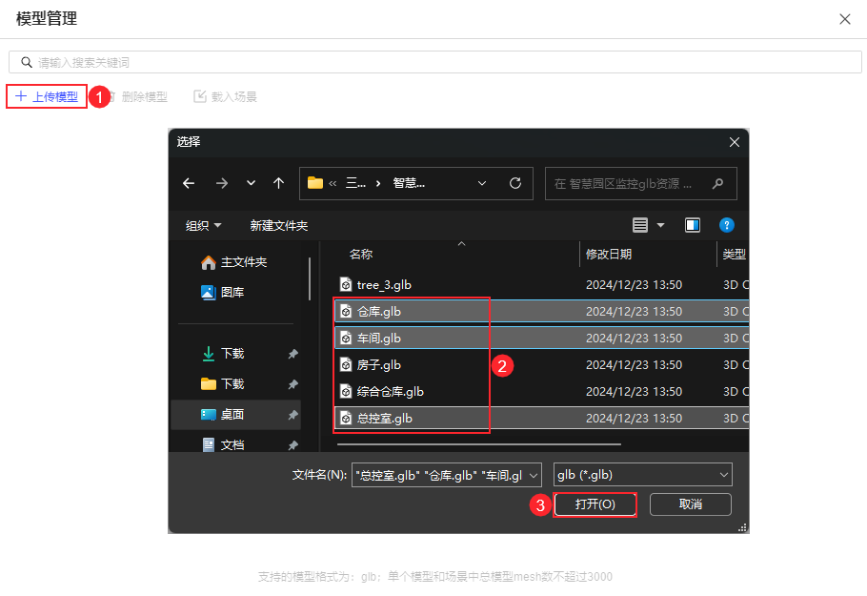Expand the address bar history dropdown
Screen dimensions: 867x596
point(482,183)
